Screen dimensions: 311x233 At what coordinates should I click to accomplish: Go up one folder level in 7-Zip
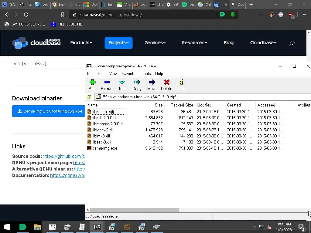(x=89, y=97)
